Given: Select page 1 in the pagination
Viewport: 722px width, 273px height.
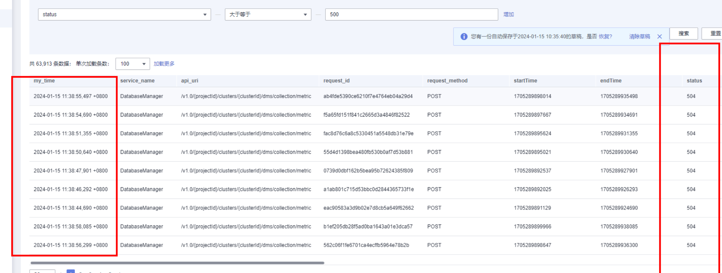Looking at the screenshot, I should [71, 271].
